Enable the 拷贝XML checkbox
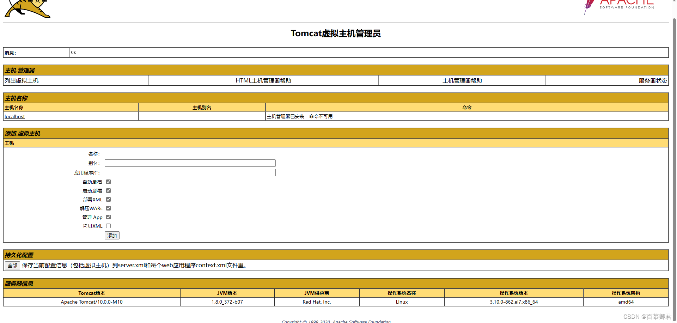The width and height of the screenshot is (677, 323). click(x=109, y=226)
